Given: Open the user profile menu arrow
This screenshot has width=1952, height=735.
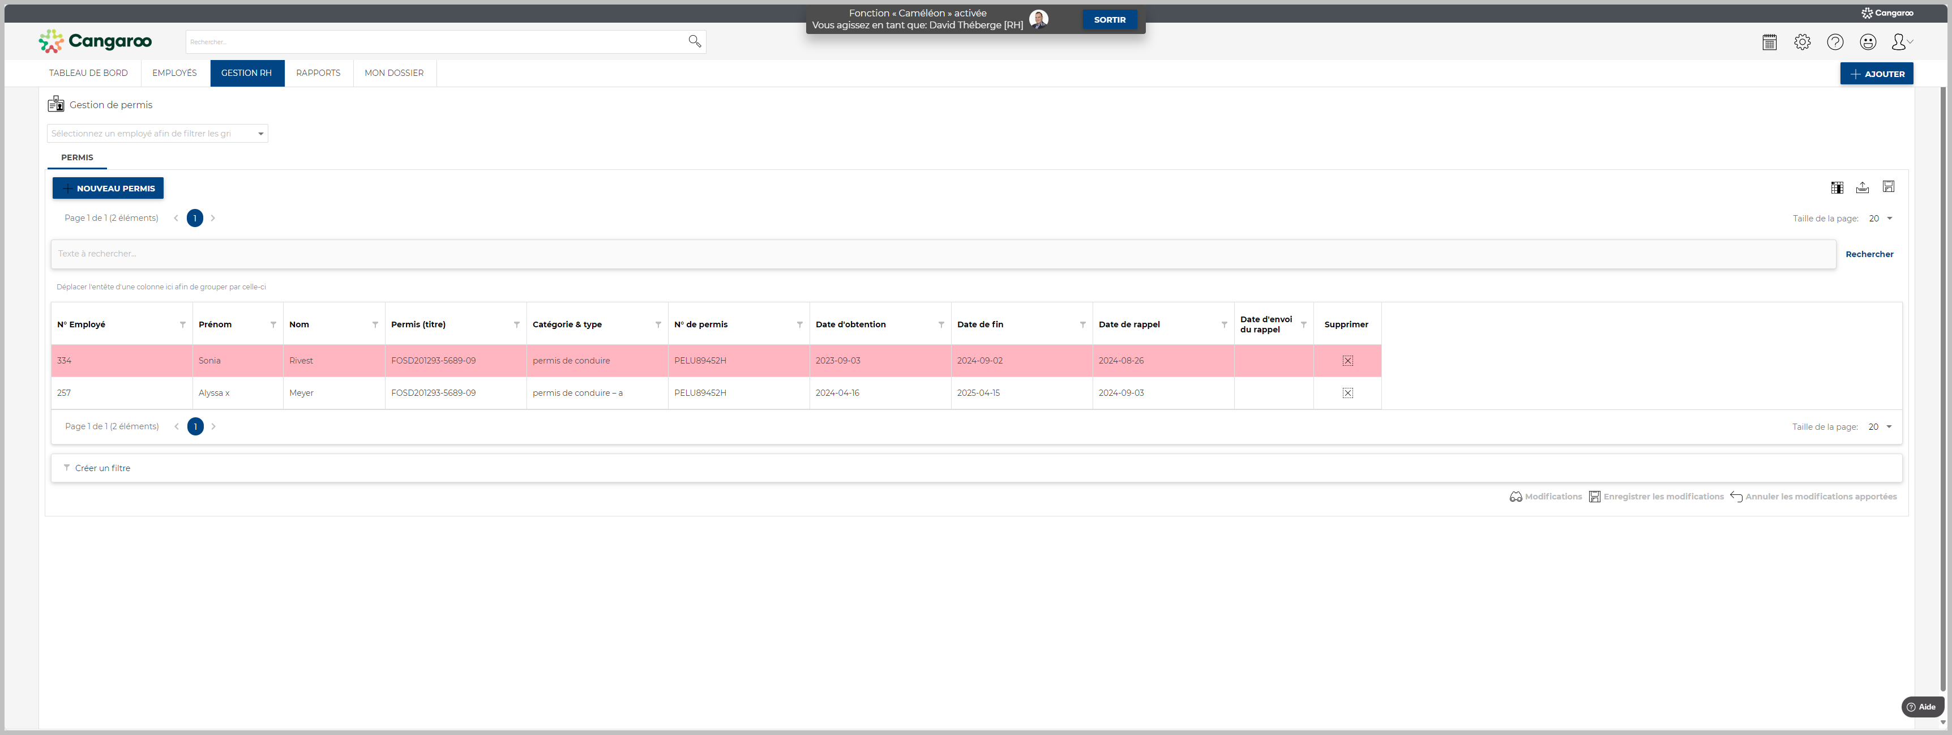Looking at the screenshot, I should (x=1909, y=42).
